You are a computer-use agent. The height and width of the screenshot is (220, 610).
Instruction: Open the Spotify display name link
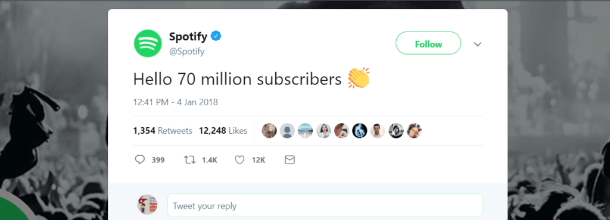coord(188,36)
